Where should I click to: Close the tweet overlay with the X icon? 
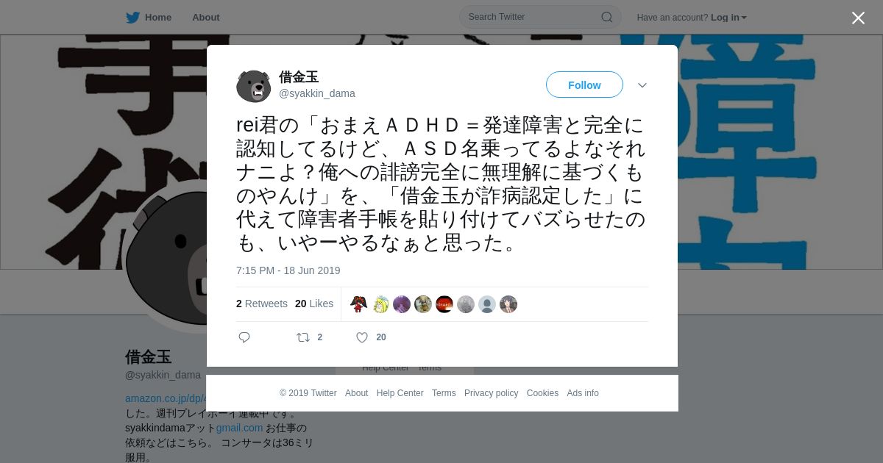(x=858, y=18)
